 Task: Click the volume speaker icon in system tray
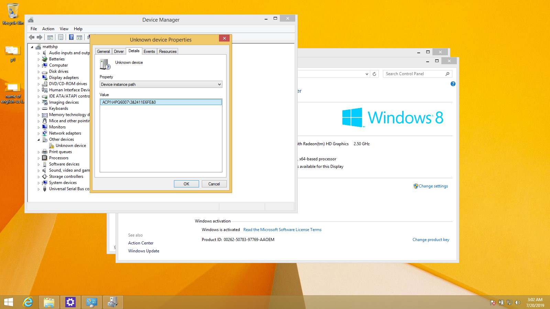[x=517, y=302]
